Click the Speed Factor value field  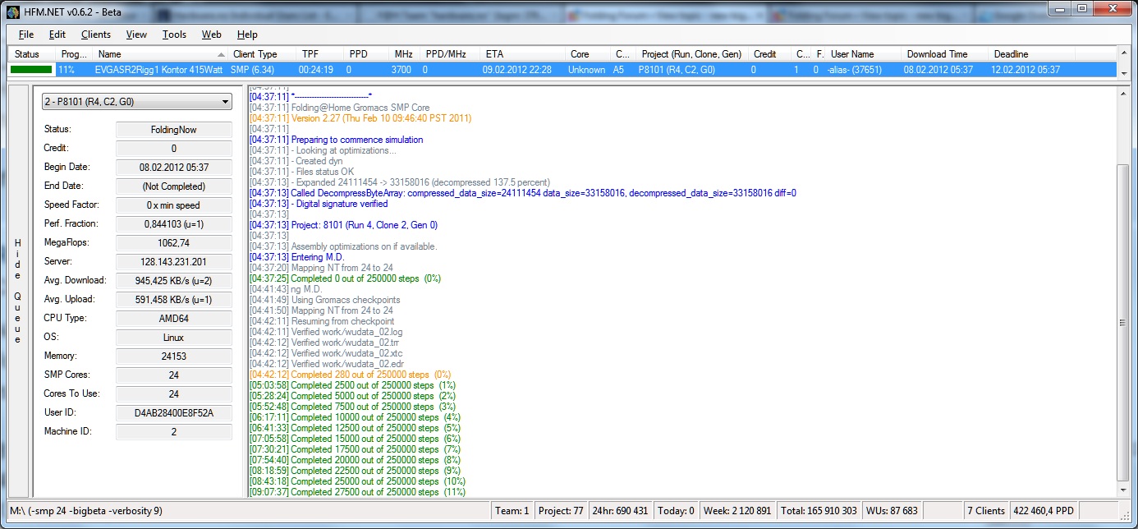click(173, 205)
